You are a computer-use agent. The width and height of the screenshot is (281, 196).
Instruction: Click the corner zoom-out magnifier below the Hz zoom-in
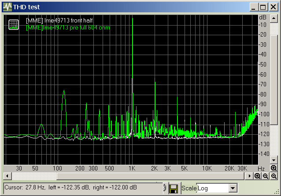274,176
